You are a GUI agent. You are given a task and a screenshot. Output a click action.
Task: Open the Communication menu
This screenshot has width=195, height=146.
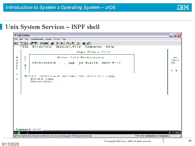37,39
